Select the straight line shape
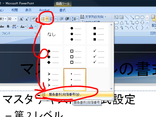 click(127, 17)
